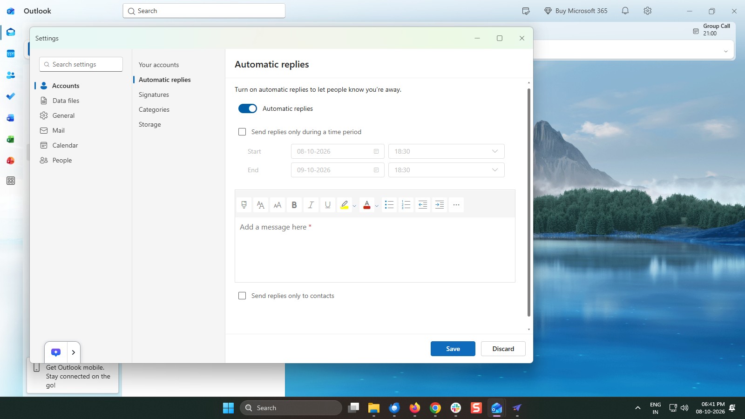Select General in settings sidebar

pyautogui.click(x=80, y=115)
